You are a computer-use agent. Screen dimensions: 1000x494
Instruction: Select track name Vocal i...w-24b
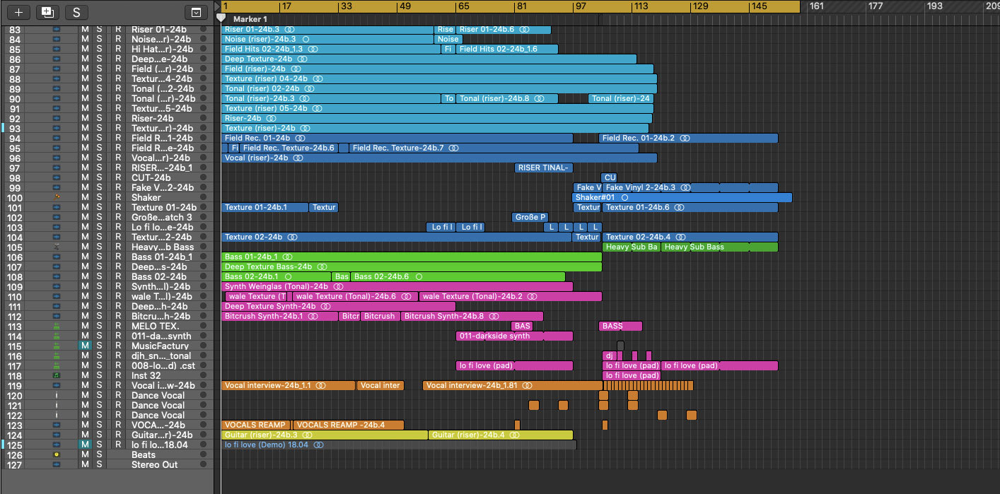point(163,385)
